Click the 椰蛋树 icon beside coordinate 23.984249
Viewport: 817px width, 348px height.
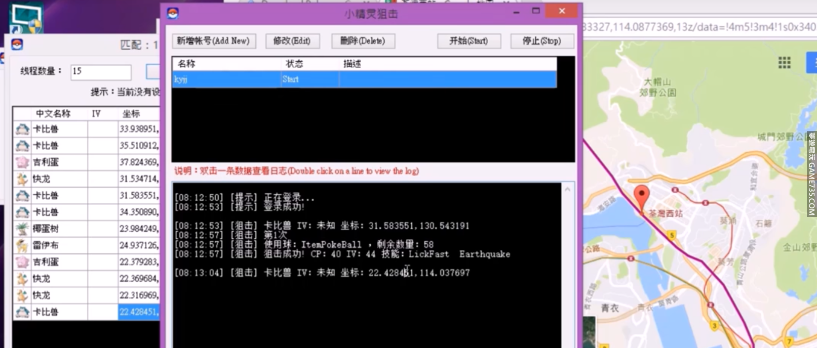tap(22, 229)
